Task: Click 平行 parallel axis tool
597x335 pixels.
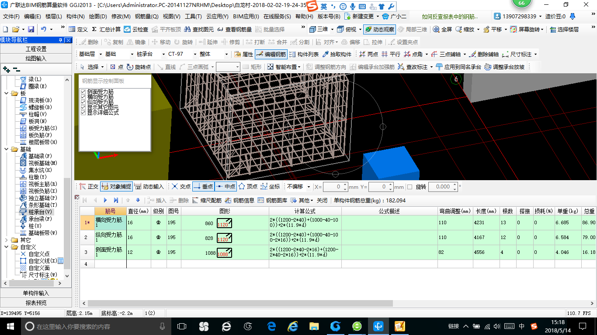Action: [x=391, y=54]
